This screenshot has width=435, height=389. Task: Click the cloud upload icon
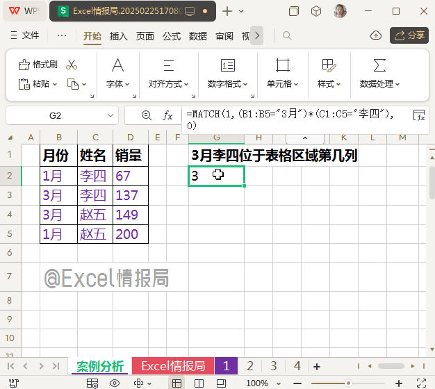pyautogui.click(x=376, y=35)
